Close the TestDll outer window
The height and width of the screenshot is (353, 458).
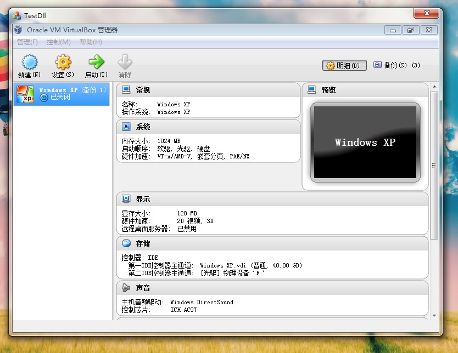click(427, 13)
